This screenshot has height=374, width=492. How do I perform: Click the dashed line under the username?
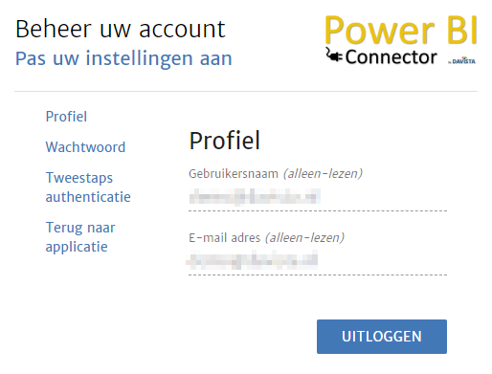click(x=318, y=210)
